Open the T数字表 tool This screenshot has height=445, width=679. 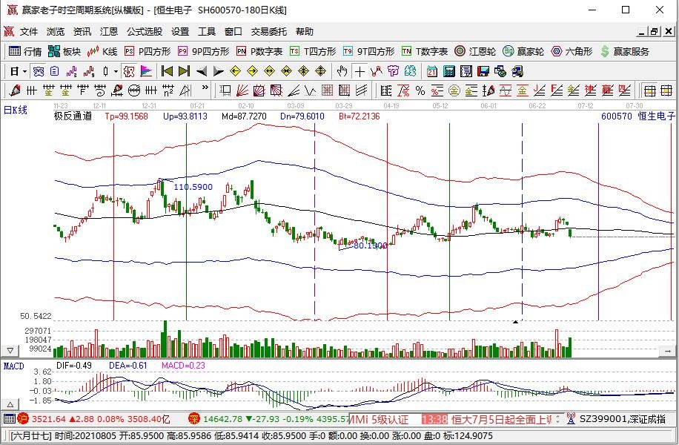[x=425, y=52]
